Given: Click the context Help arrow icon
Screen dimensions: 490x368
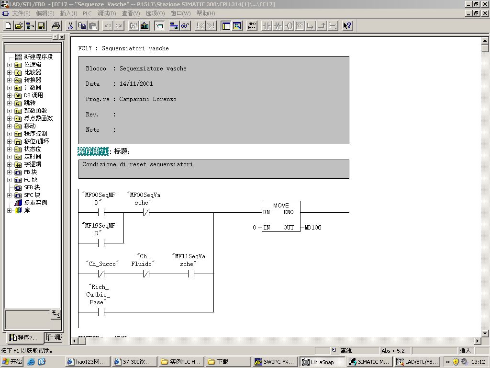Looking at the screenshot, I should click(x=347, y=26).
